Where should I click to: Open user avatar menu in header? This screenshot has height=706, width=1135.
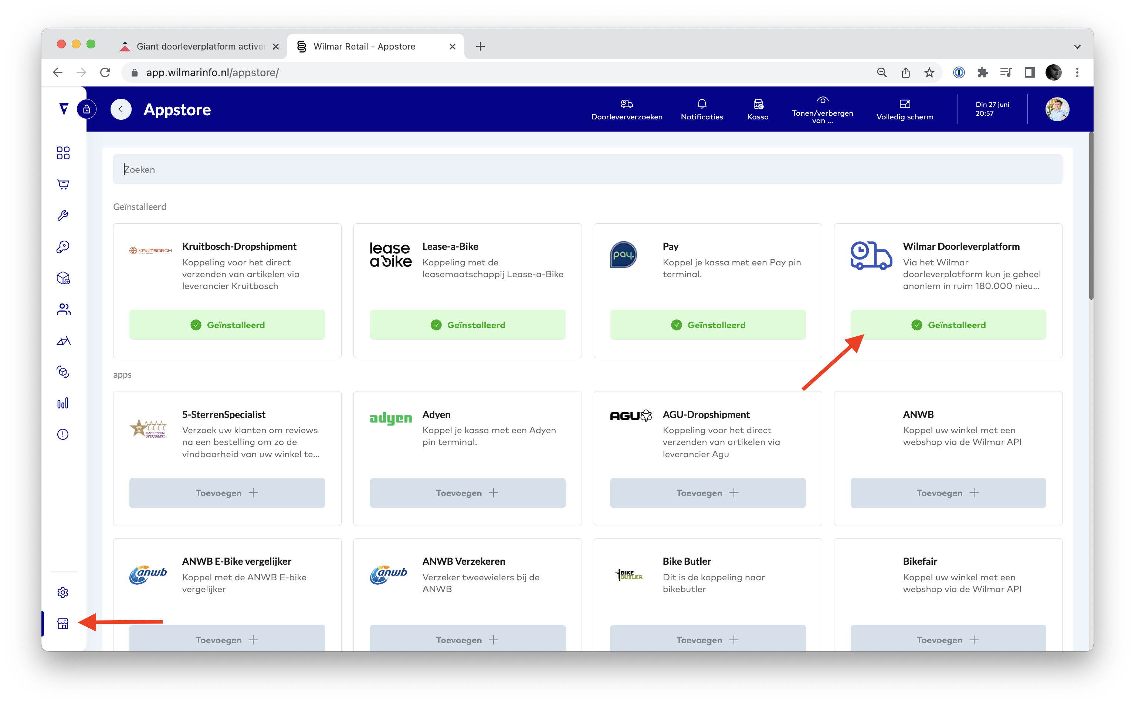point(1057,109)
